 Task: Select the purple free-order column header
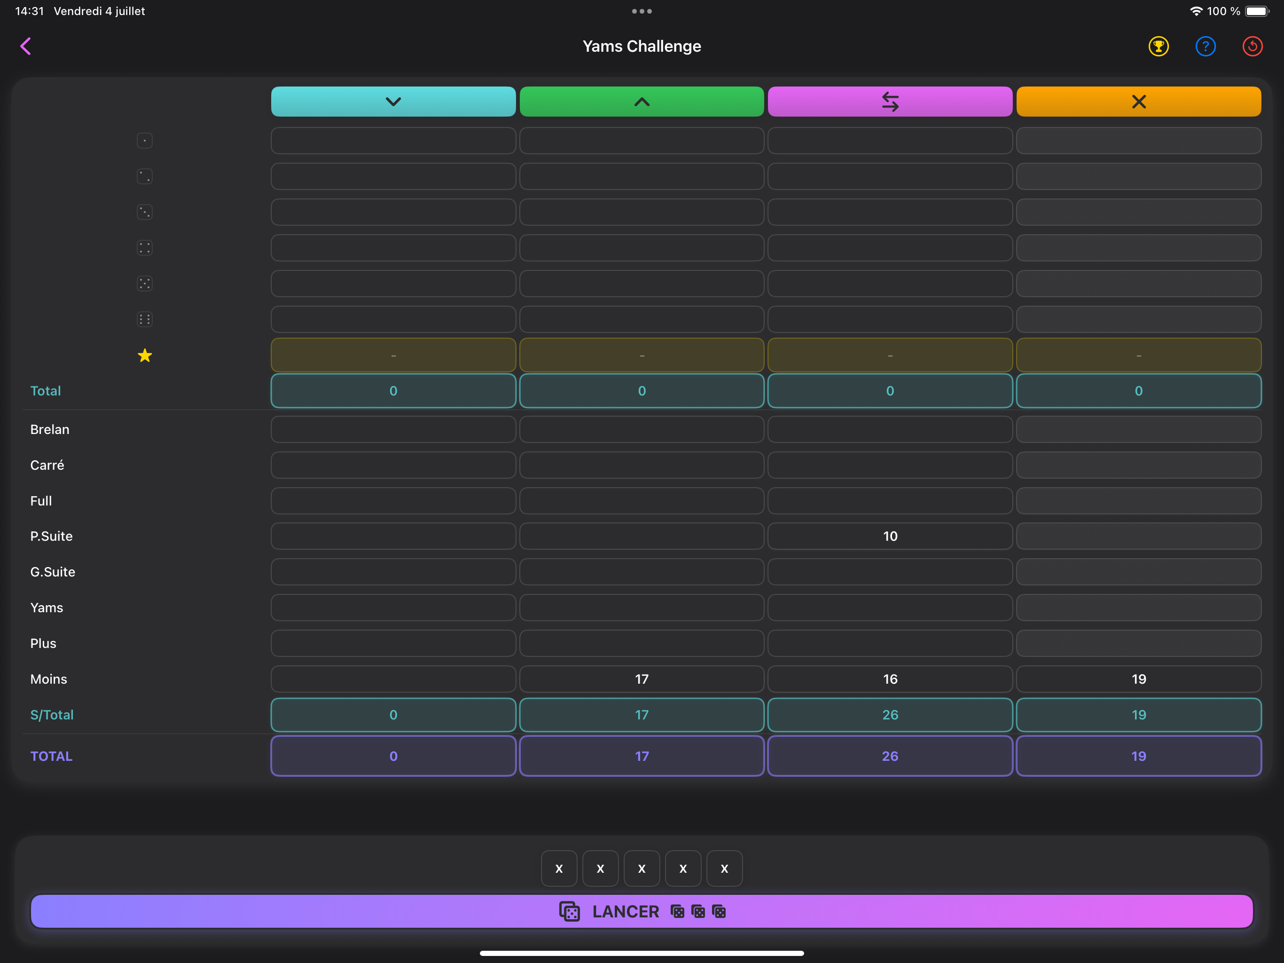pos(890,102)
